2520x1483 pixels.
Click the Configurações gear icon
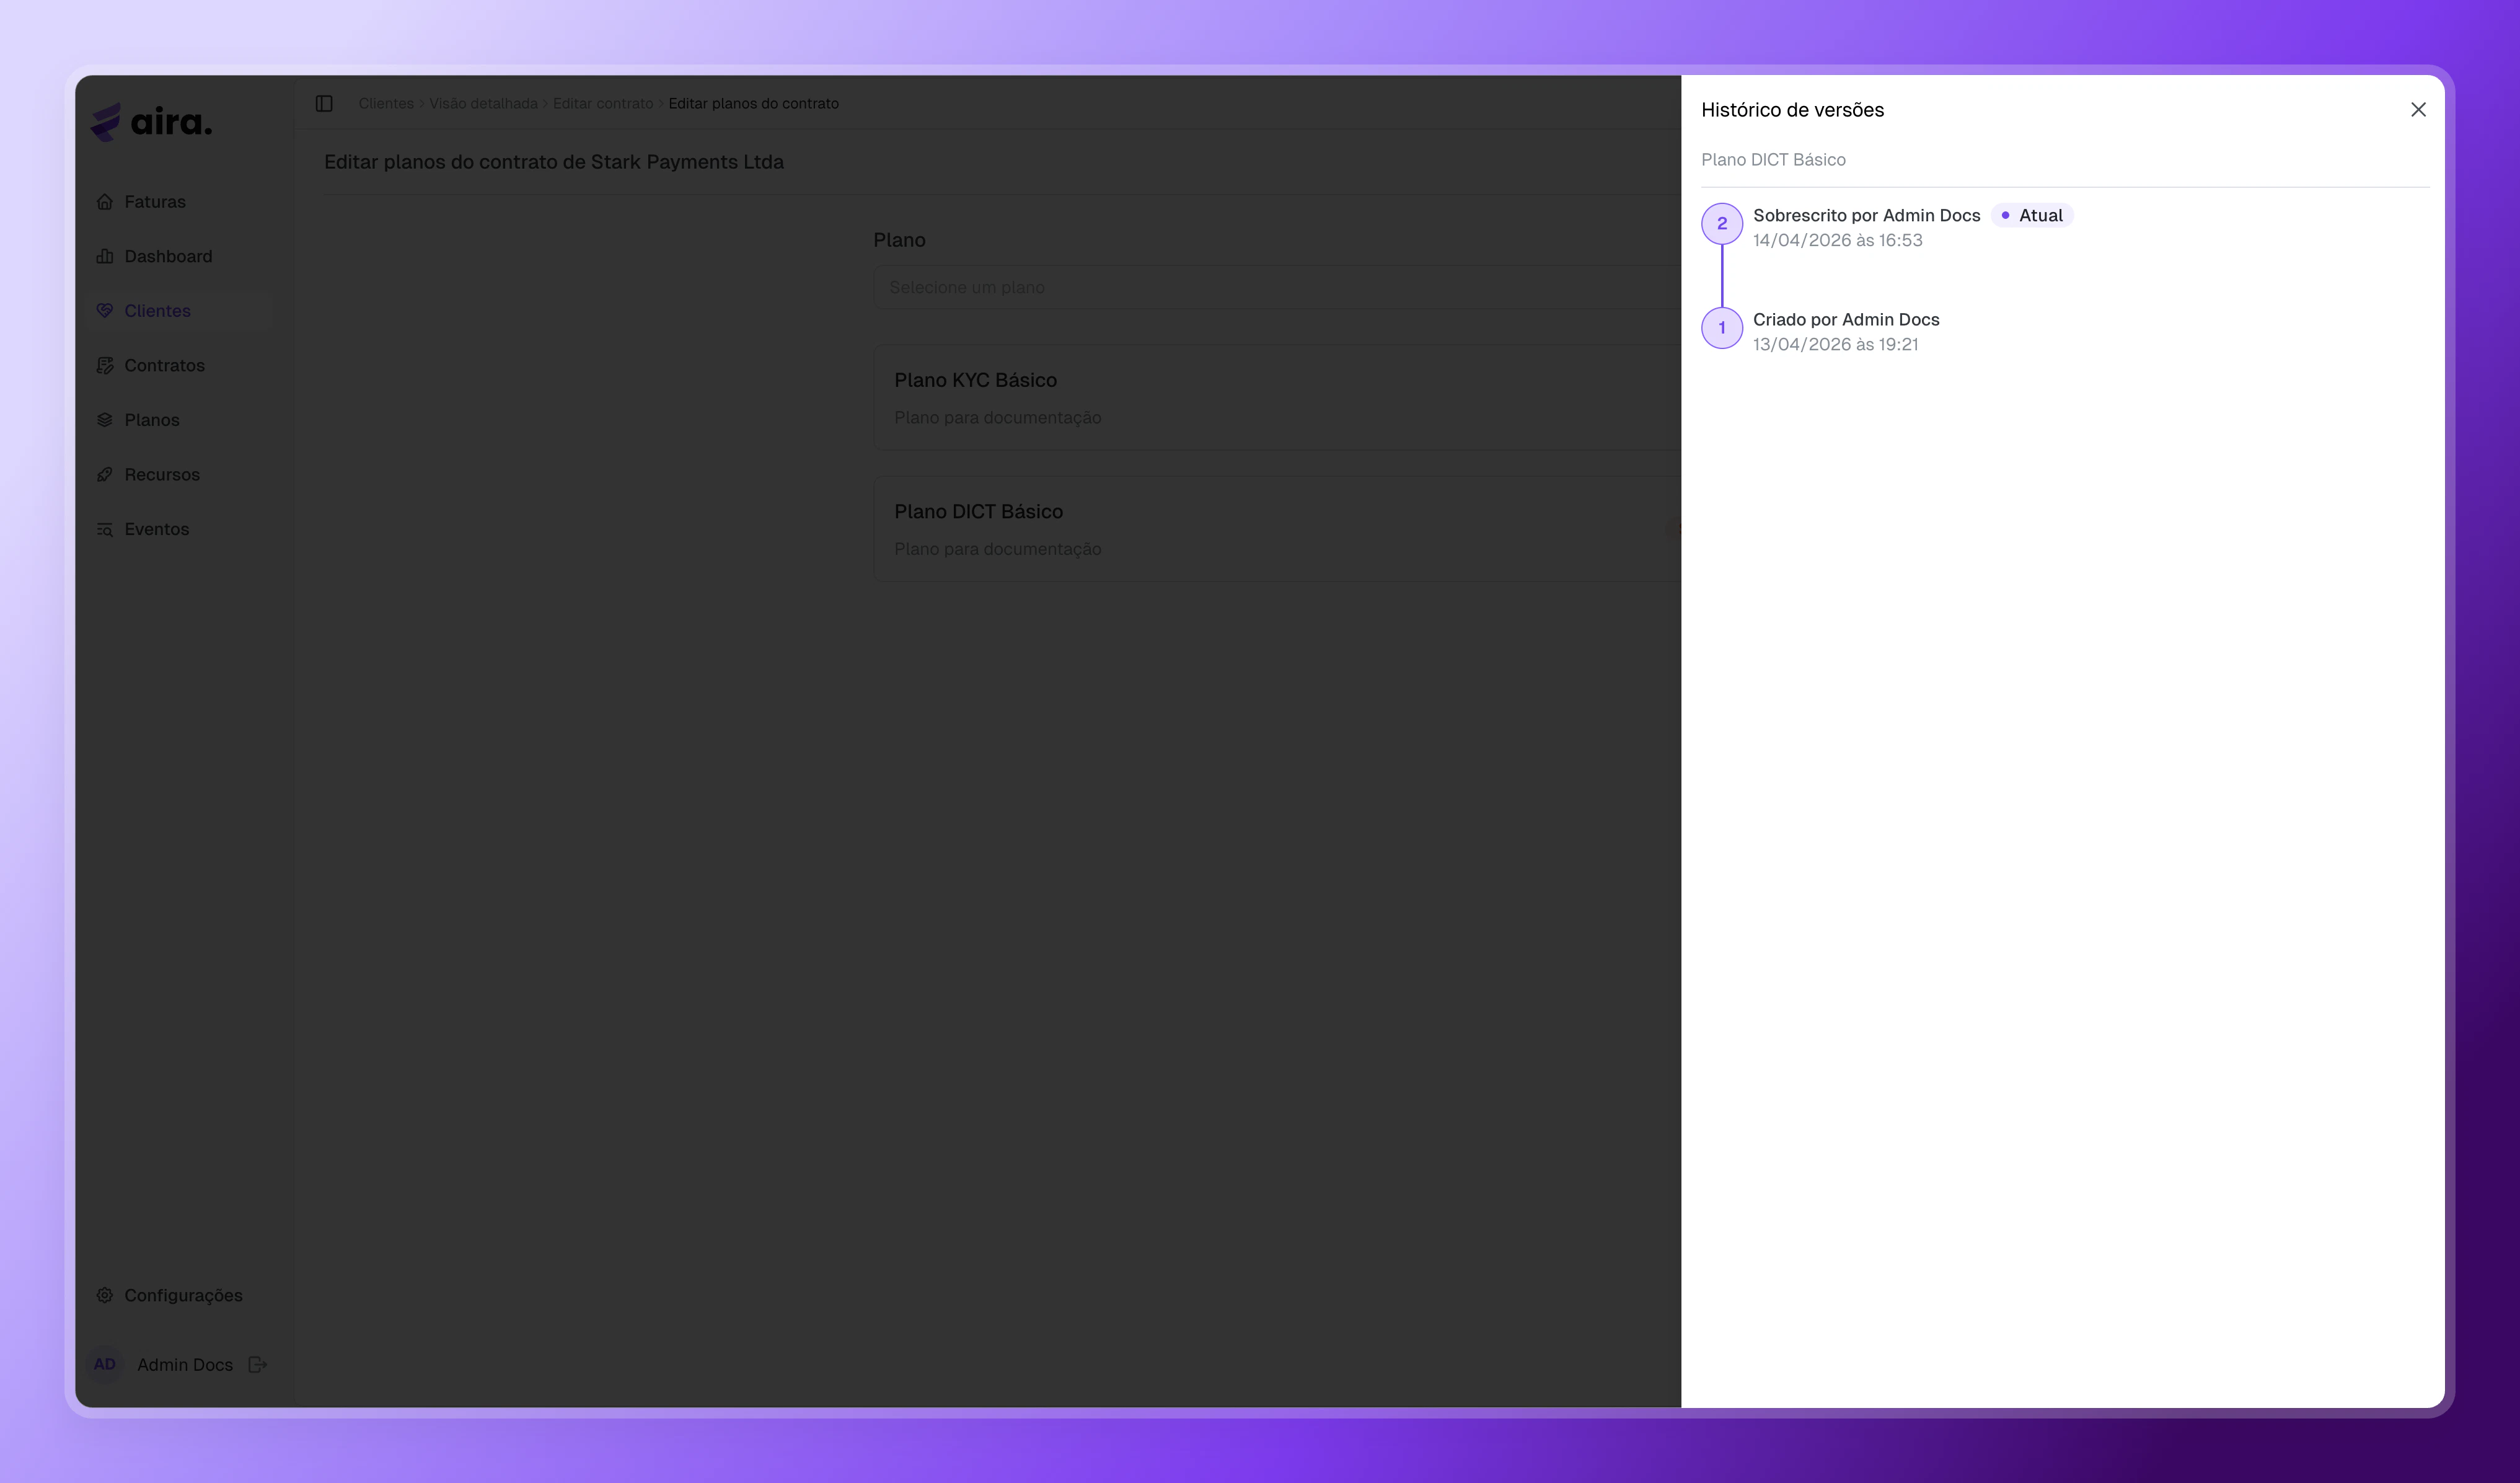[104, 1295]
